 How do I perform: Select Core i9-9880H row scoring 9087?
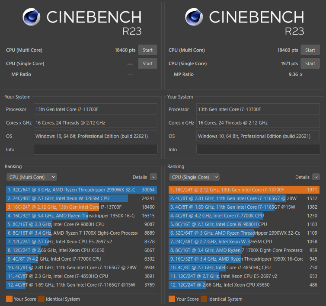81,224
